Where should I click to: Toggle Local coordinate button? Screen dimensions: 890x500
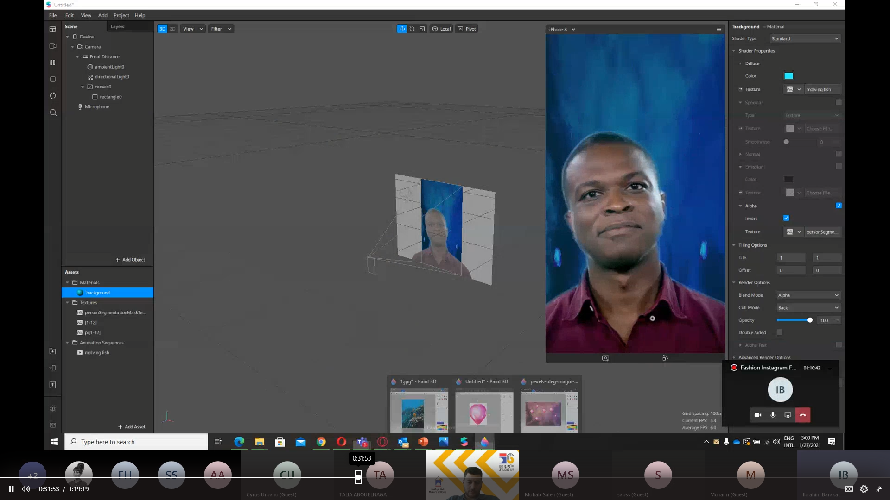[x=441, y=29]
